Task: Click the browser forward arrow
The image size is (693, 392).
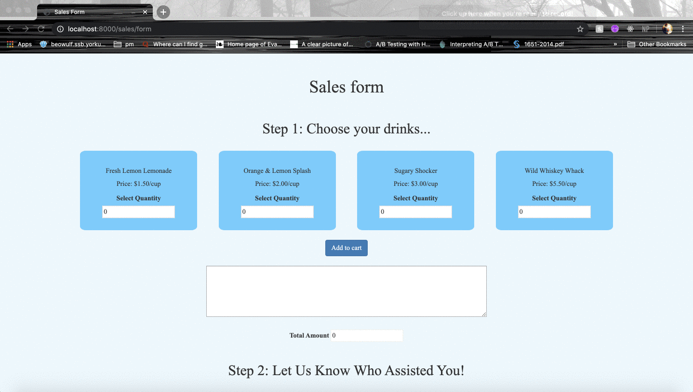Action: 26,29
